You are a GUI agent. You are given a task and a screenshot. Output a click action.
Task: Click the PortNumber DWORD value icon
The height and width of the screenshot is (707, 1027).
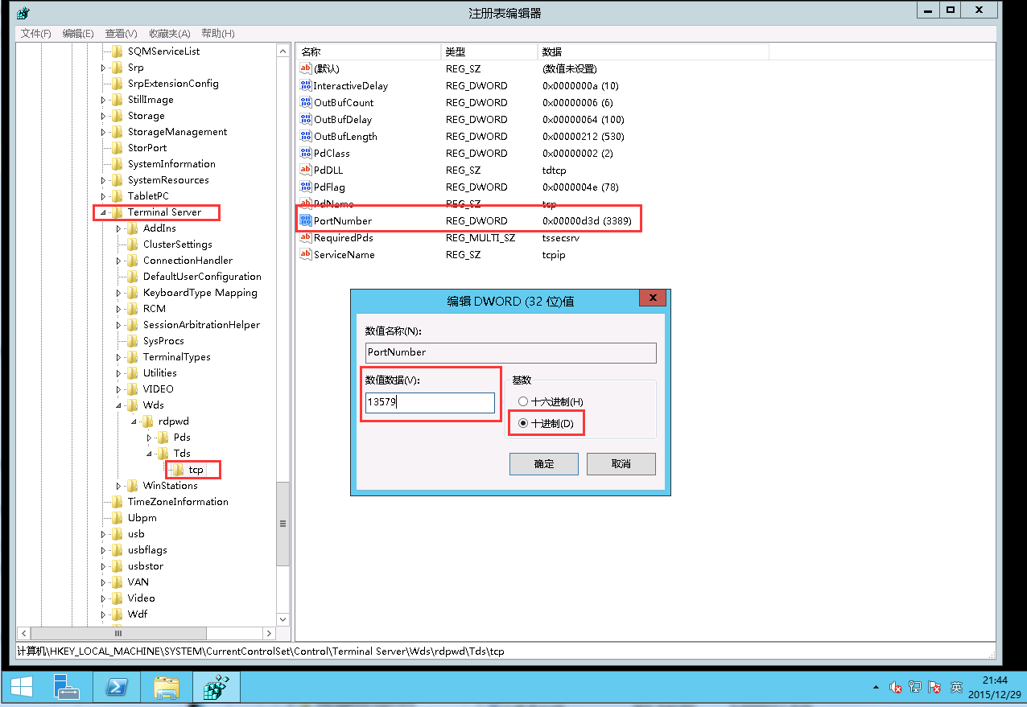pos(305,220)
